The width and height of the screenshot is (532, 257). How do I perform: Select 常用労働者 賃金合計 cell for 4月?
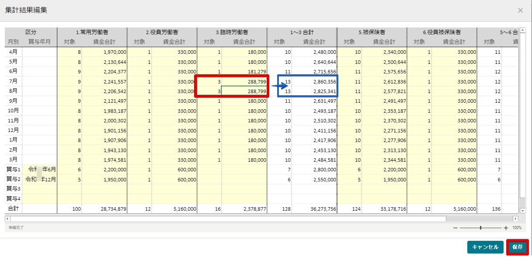(104, 52)
